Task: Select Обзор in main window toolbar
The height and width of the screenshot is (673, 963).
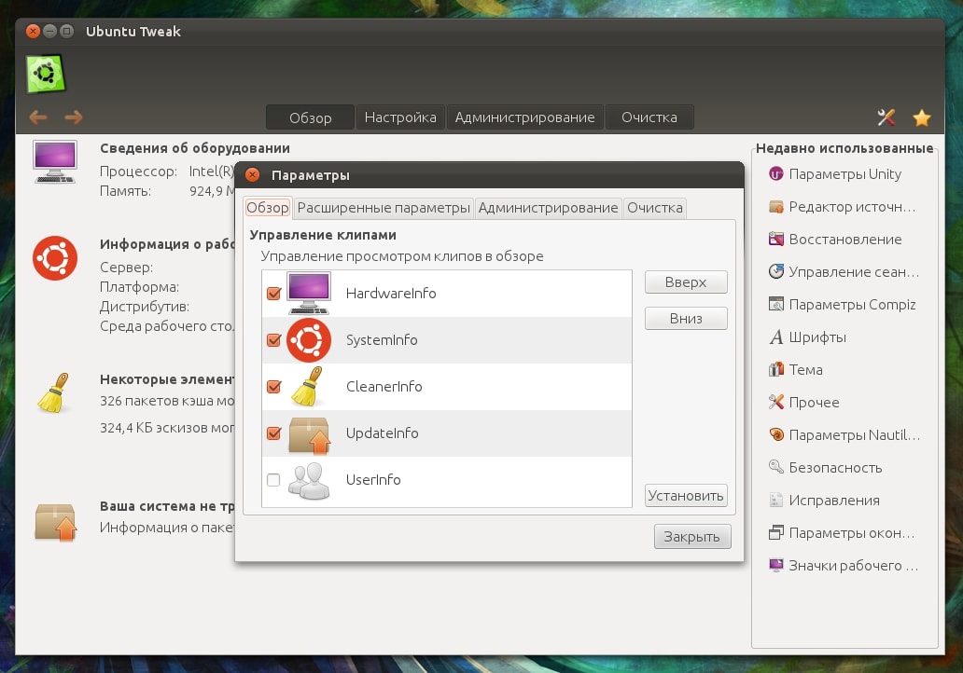Action: [310, 117]
